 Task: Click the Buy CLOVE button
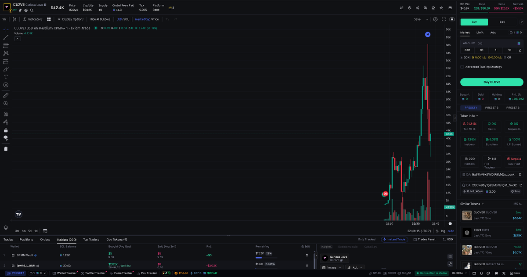click(x=492, y=82)
